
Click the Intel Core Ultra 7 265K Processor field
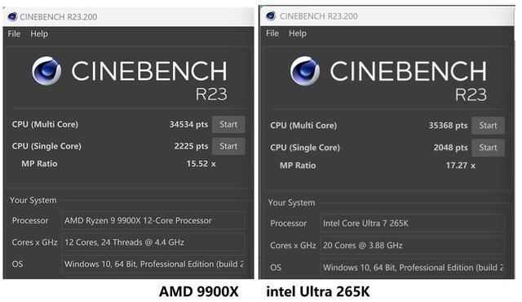[x=412, y=223]
